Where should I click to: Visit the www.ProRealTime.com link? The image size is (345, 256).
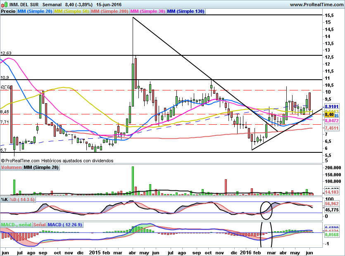[x=316, y=5]
